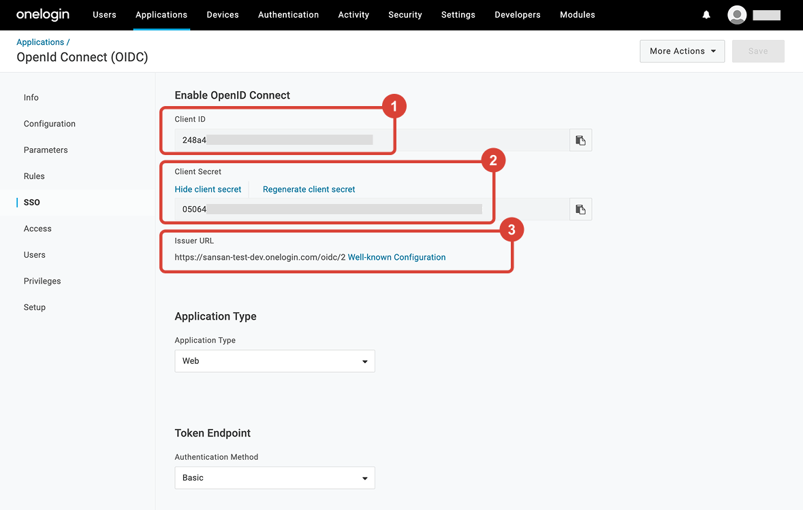This screenshot has width=803, height=510.
Task: Click the Applications breadcrumb link
Action: [40, 42]
